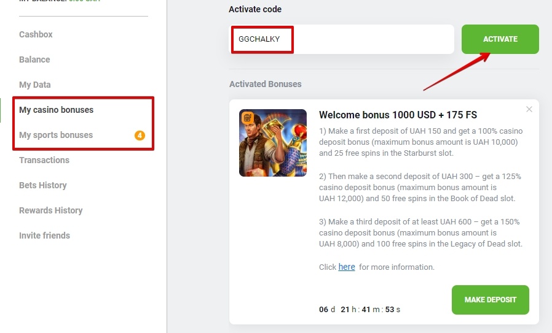The width and height of the screenshot is (552, 333).
Task: View Transactions list
Action: pyautogui.click(x=44, y=160)
